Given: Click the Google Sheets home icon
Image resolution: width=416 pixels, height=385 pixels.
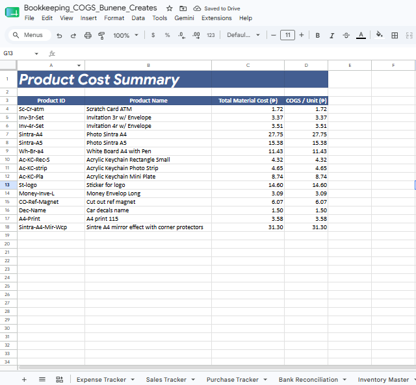Looking at the screenshot, I should click(x=12, y=12).
